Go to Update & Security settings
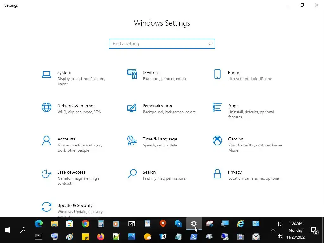Image resolution: width=324 pixels, height=243 pixels. coord(75,206)
